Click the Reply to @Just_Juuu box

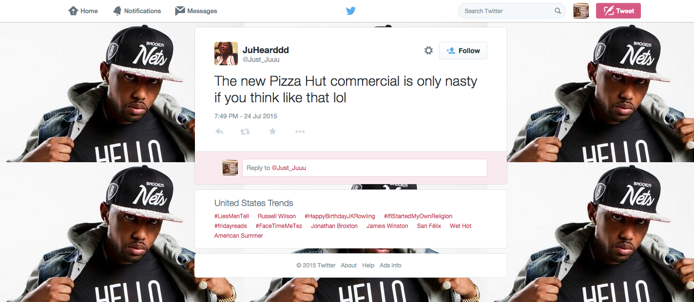[x=365, y=168]
